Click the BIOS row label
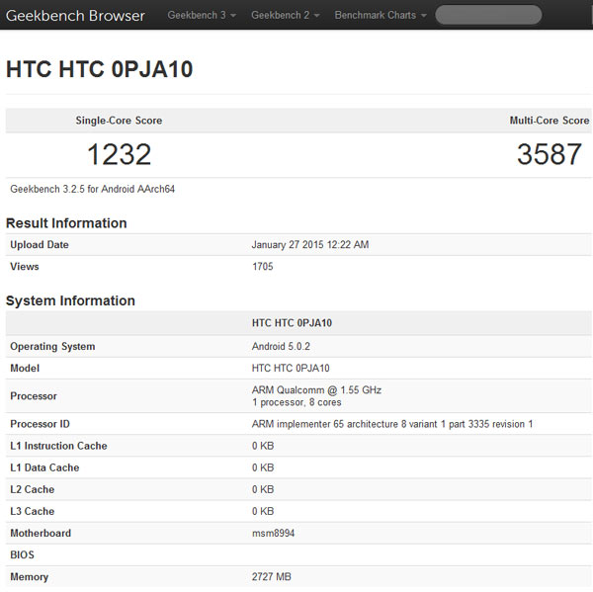The height and width of the screenshot is (592, 593). (22, 554)
